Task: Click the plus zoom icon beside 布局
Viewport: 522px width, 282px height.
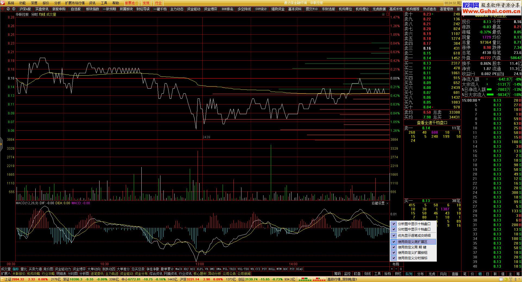Action: (x=392, y=269)
